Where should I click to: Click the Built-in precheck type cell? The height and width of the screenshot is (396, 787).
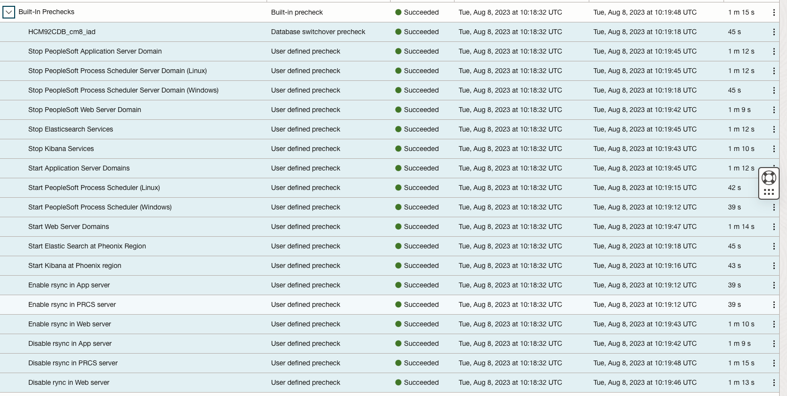point(297,12)
